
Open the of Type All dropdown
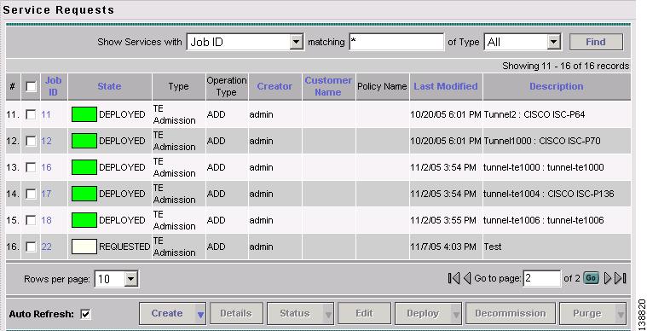point(554,42)
